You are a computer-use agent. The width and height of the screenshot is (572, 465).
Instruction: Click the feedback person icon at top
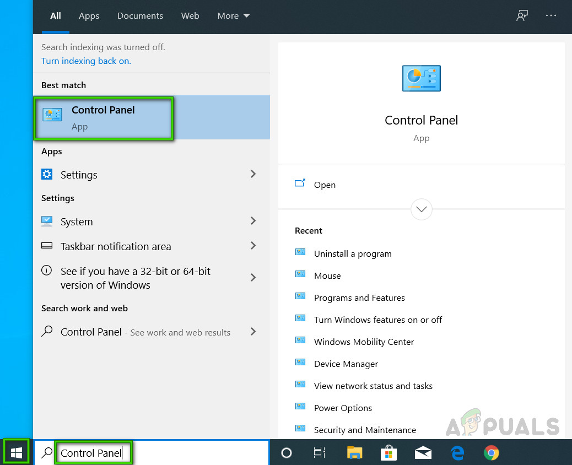pyautogui.click(x=522, y=15)
